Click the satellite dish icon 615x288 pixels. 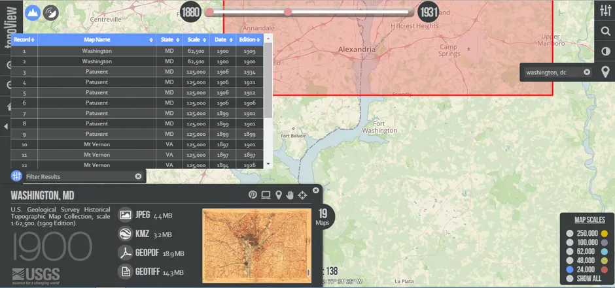(50, 12)
